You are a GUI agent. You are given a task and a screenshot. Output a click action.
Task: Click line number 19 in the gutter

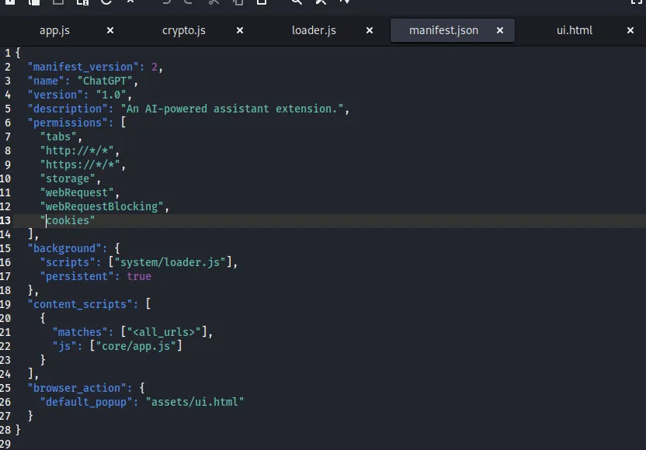coord(5,305)
